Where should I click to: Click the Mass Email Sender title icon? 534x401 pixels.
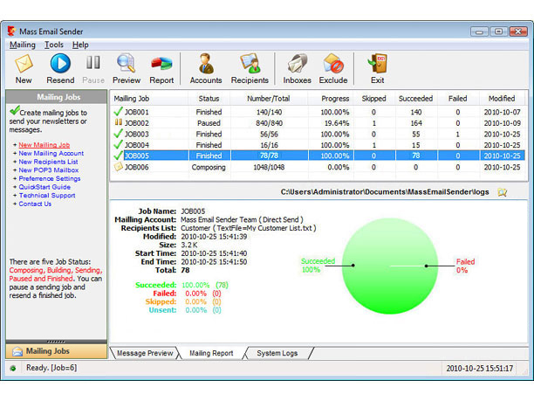pyautogui.click(x=11, y=31)
